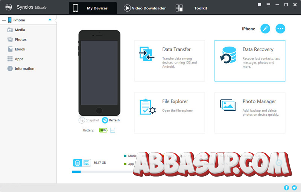Open the Data Transfer card
This screenshot has width=301, height=192.
(x=170, y=61)
